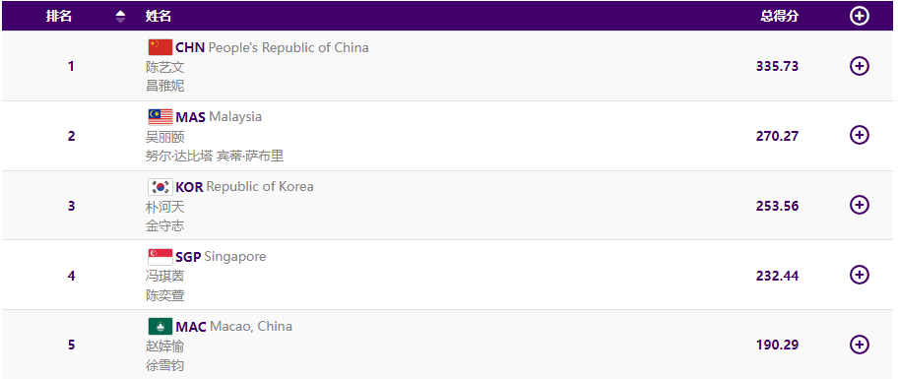Image resolution: width=898 pixels, height=379 pixels.
Task: Click the 总得分 column header
Action: click(780, 17)
